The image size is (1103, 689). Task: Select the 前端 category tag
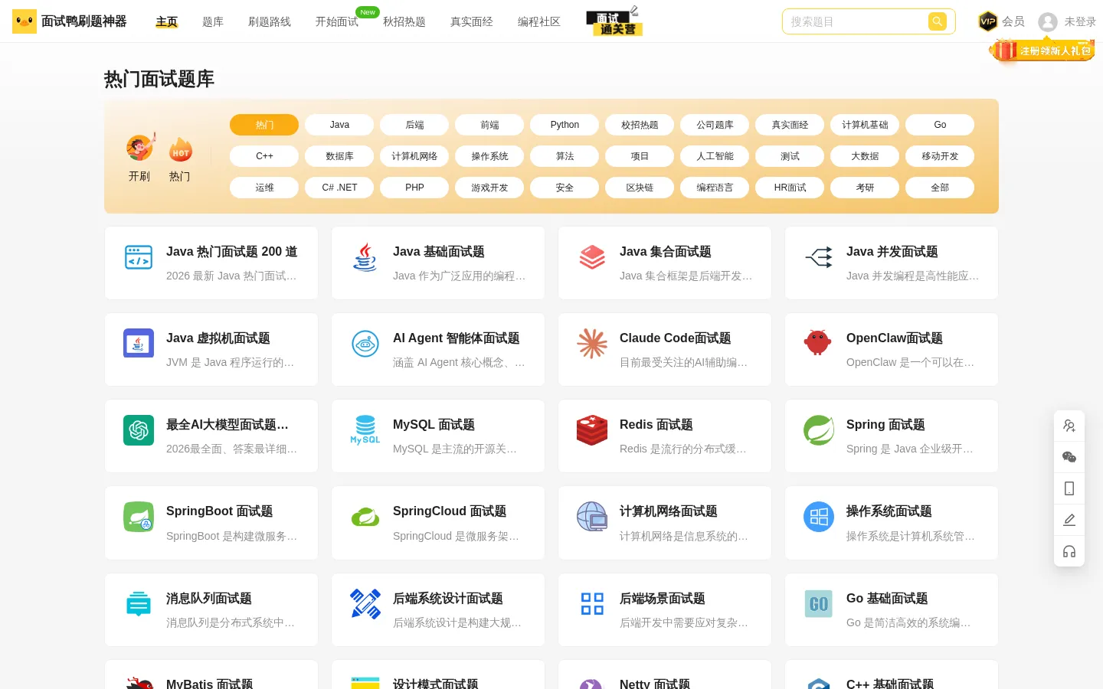(489, 125)
